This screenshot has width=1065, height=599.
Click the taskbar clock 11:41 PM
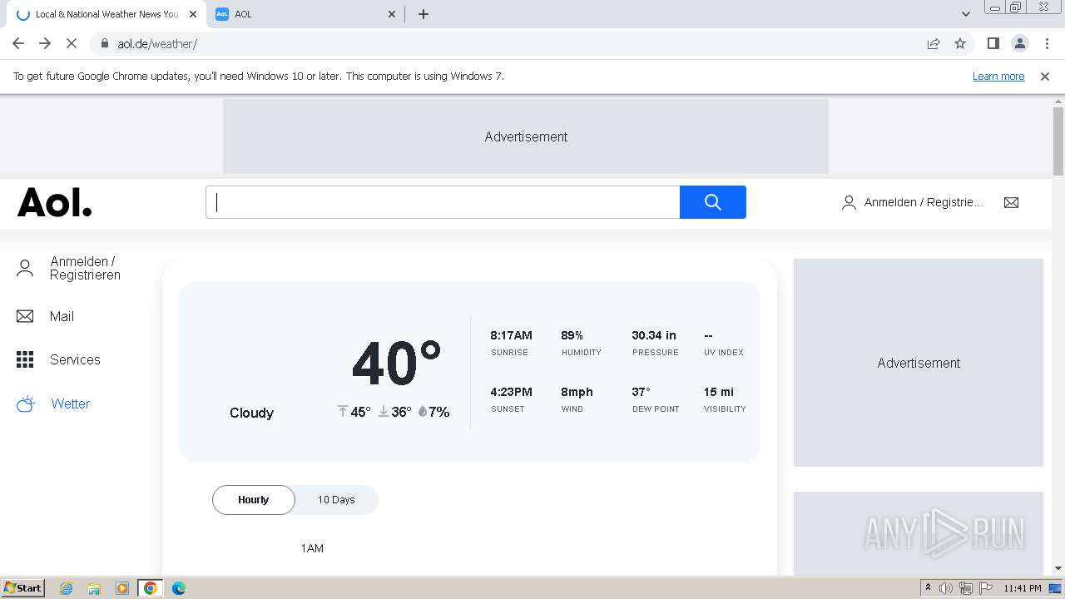pyautogui.click(x=1022, y=588)
